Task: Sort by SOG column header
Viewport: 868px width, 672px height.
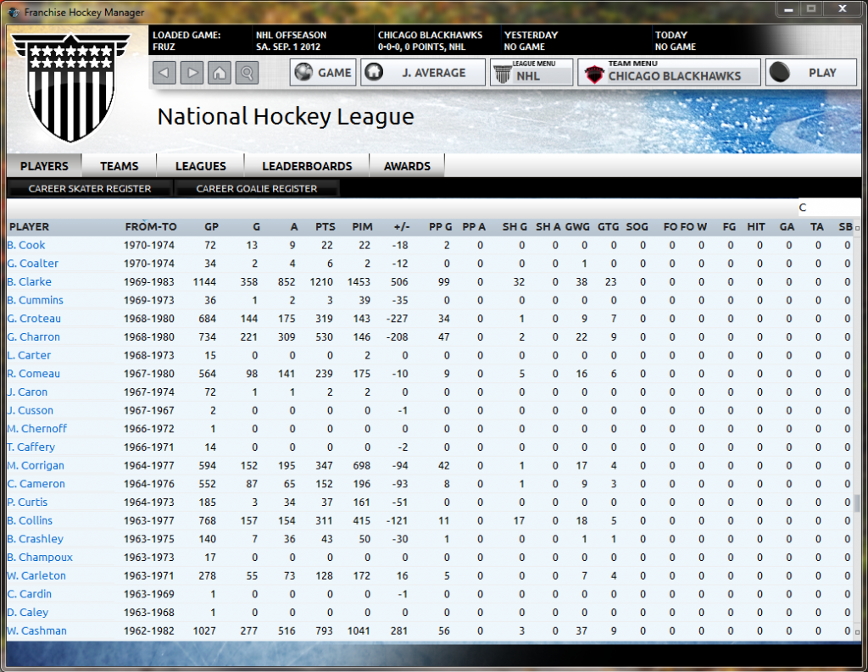Action: (x=637, y=227)
